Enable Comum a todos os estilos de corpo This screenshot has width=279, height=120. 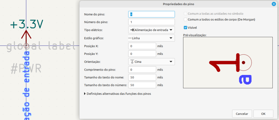[x=185, y=20]
